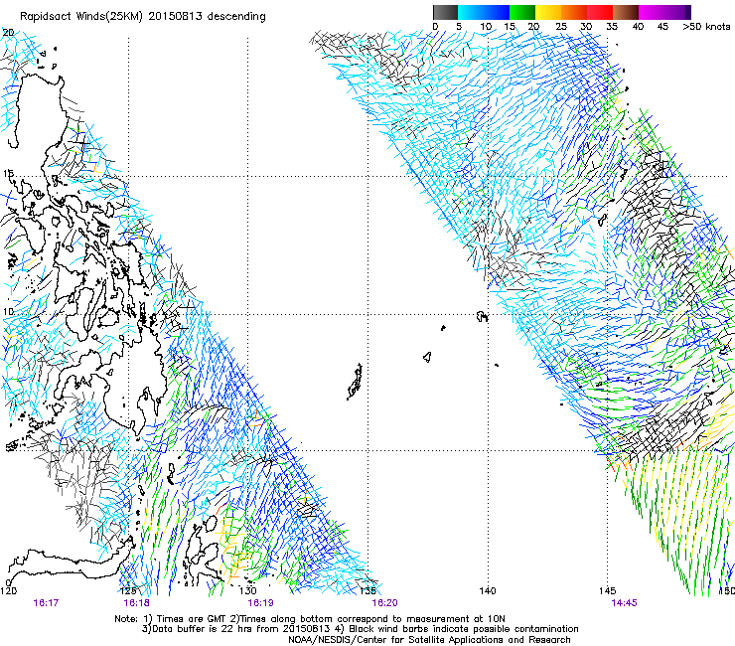Click the '130' longitude axis label
The height and width of the screenshot is (646, 735).
pos(248,590)
